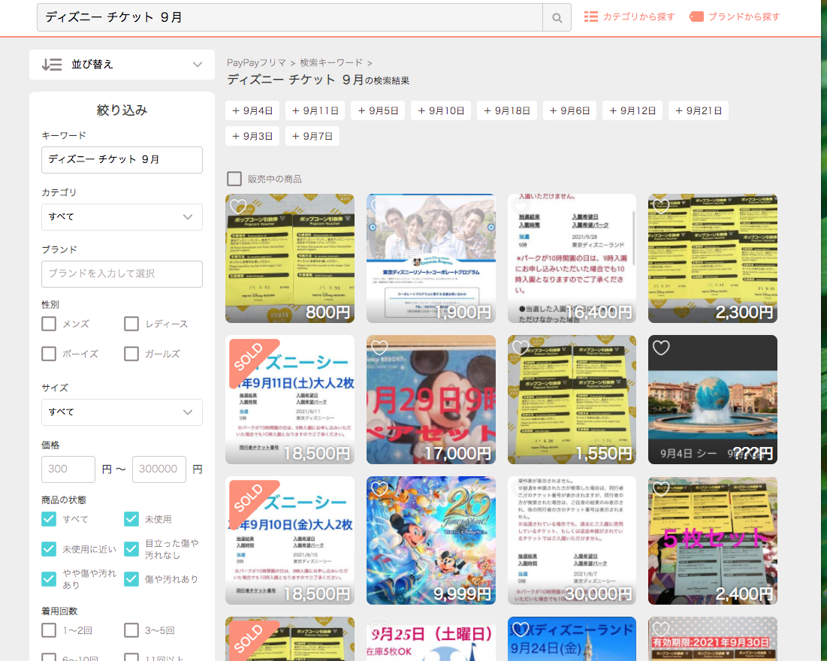Viewport: 827px width, 661px height.
Task: Check the メンズ gender filter
Action: pyautogui.click(x=49, y=324)
